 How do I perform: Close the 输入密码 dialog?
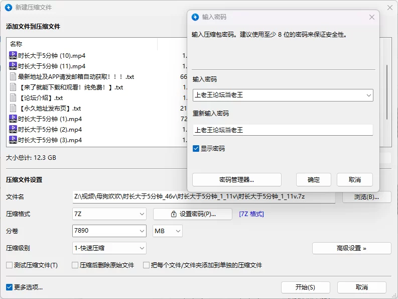(x=372, y=17)
